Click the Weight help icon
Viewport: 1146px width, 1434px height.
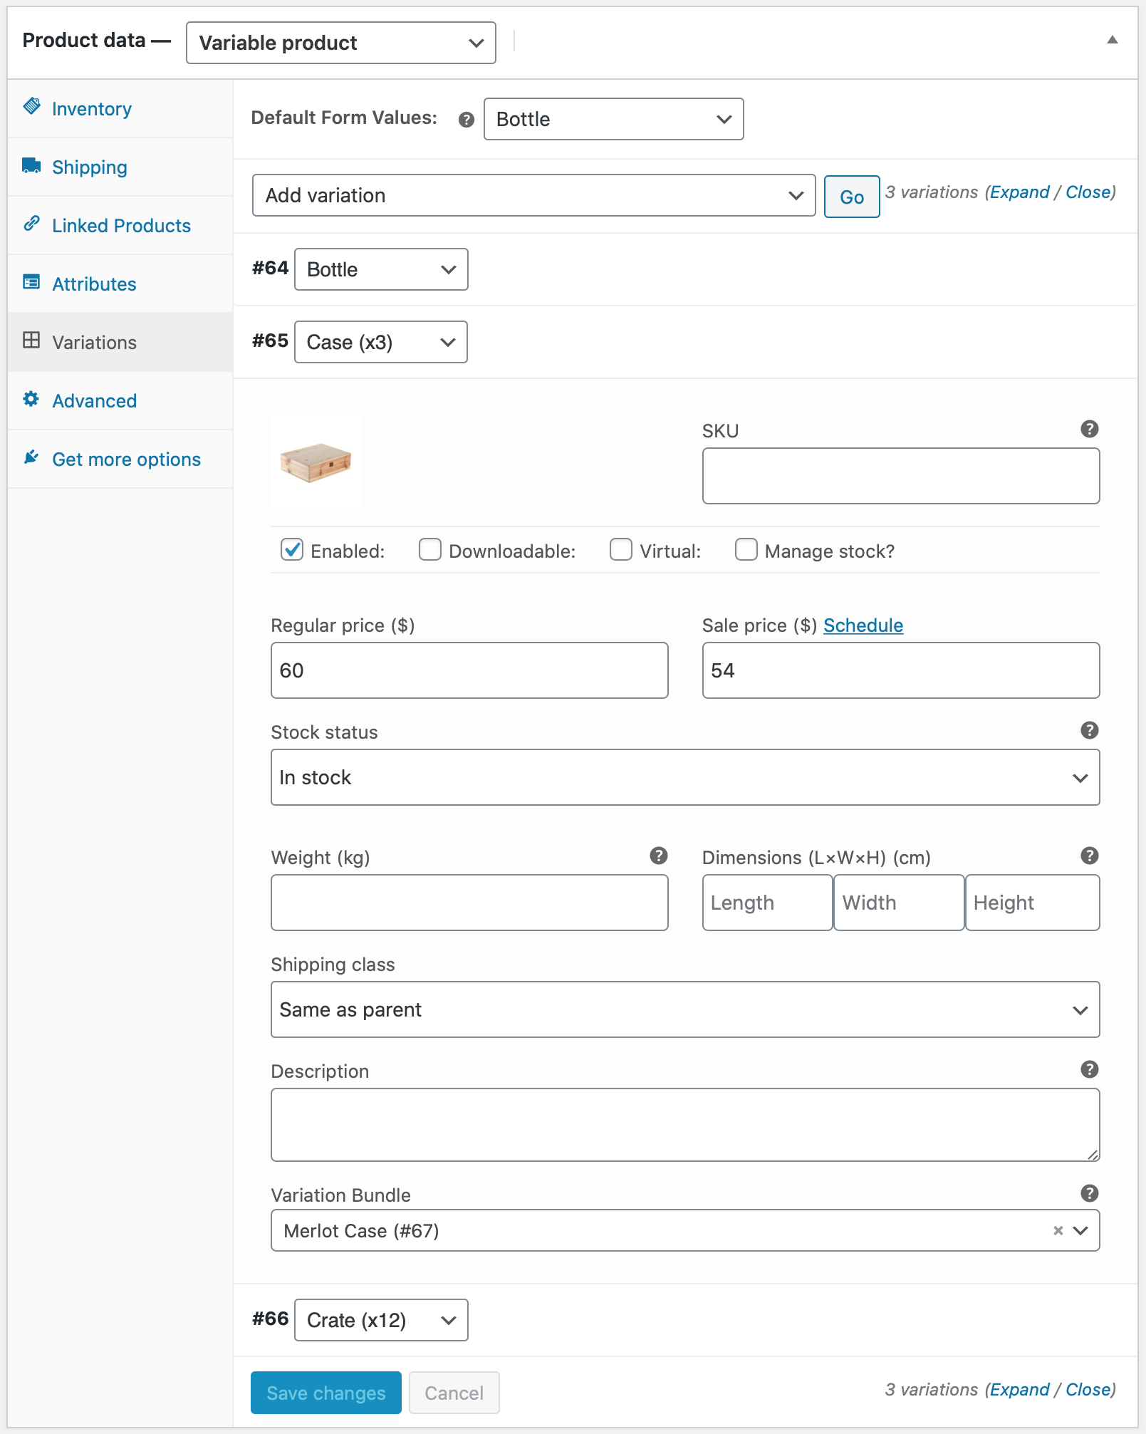click(658, 856)
